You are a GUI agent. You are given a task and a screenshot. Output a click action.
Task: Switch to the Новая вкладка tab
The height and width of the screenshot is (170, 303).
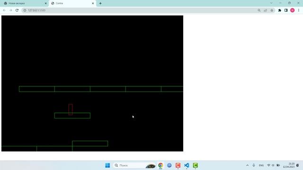[x=25, y=3]
